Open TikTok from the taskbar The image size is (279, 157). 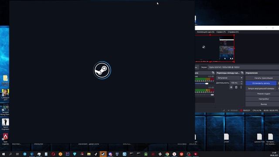96,154
